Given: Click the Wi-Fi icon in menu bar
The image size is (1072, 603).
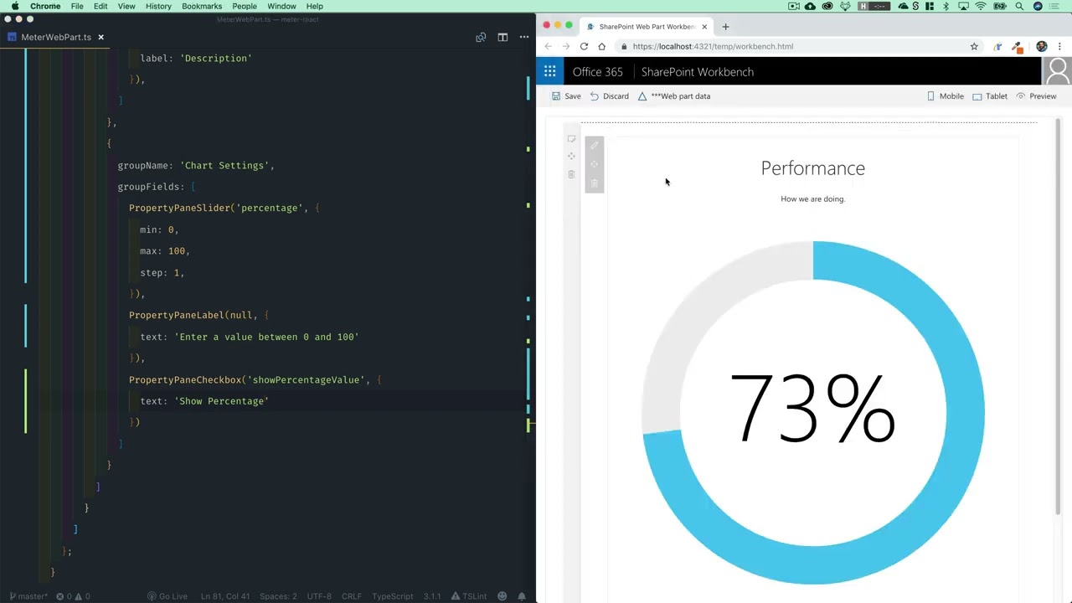Looking at the screenshot, I should point(981,6).
